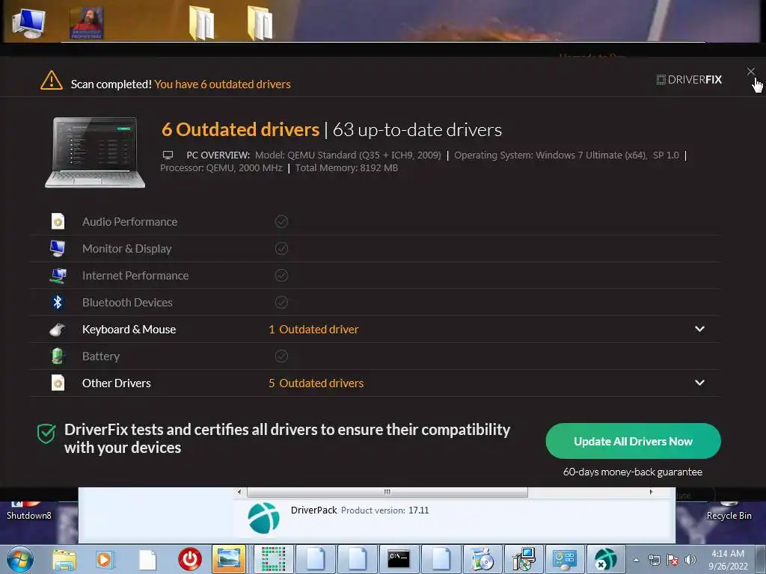Click the Audio Performance checkmark status circle
Viewport: 766px width, 574px height.
(281, 221)
